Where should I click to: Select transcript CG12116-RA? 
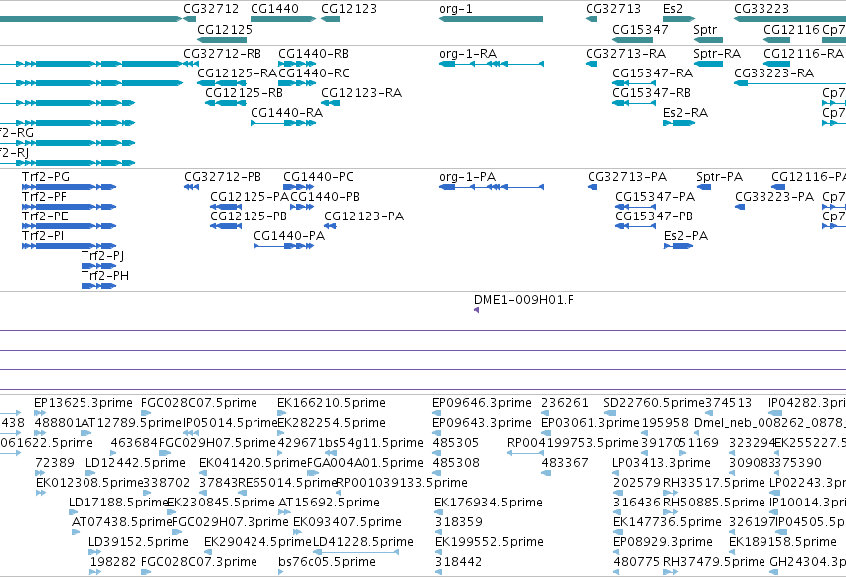[777, 64]
